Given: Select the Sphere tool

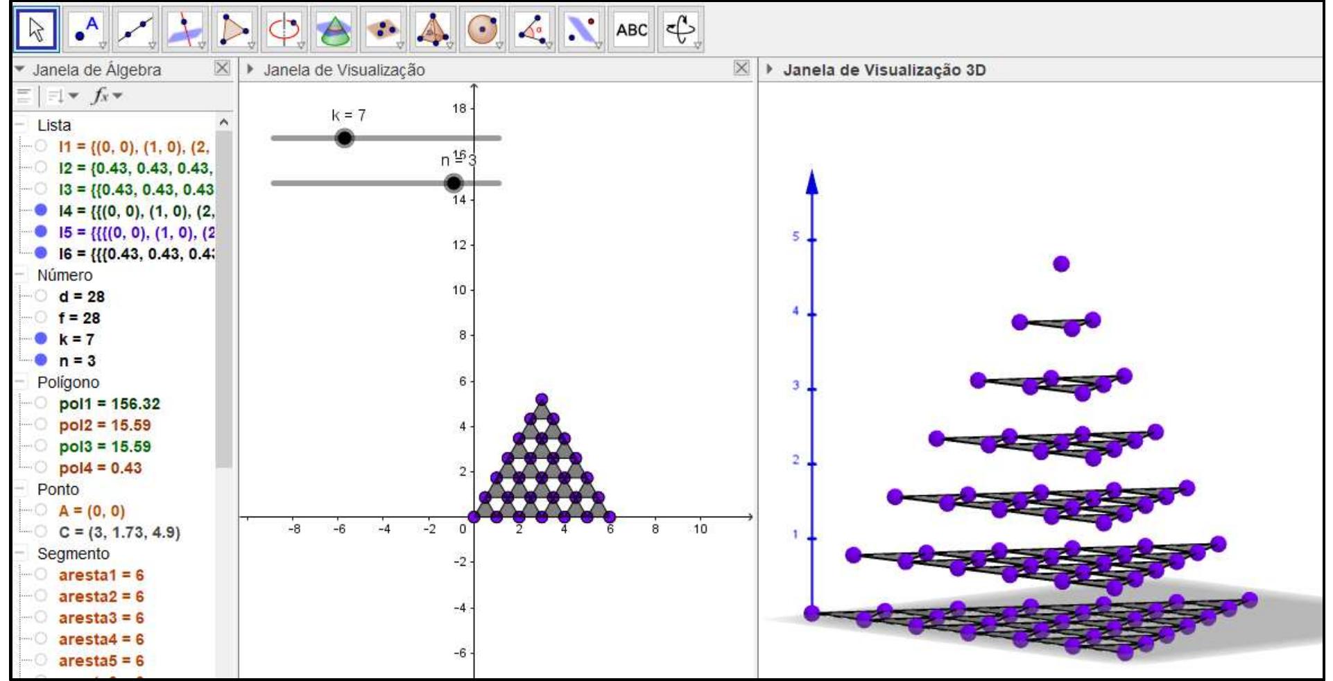Looking at the screenshot, I should tap(482, 29).
